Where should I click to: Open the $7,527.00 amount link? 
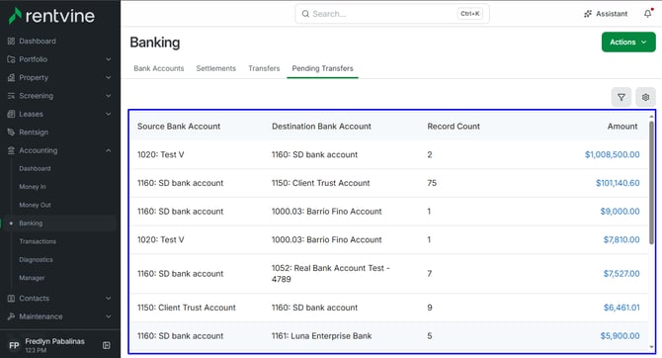[x=621, y=274]
